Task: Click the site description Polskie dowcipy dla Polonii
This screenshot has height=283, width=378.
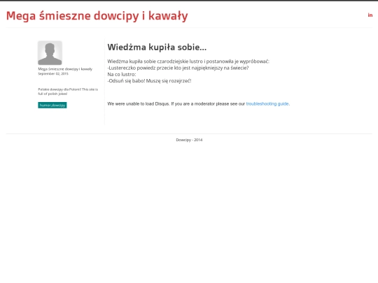Action: (68, 92)
